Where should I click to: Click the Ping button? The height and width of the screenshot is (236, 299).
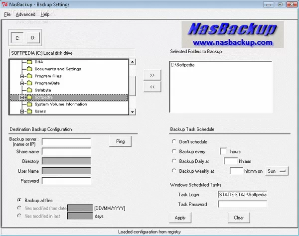(120, 141)
